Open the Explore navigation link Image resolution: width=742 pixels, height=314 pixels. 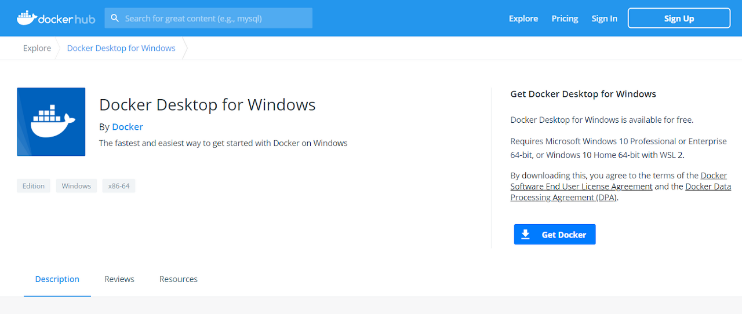[x=523, y=19]
